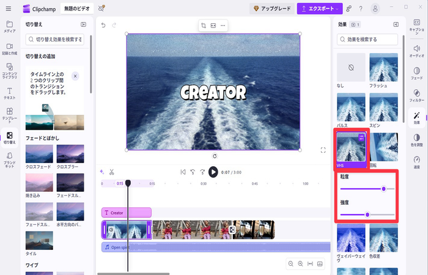Switch to the オーディオ (Audio) tab
Viewport: 428px width, 275px height.
click(416, 51)
